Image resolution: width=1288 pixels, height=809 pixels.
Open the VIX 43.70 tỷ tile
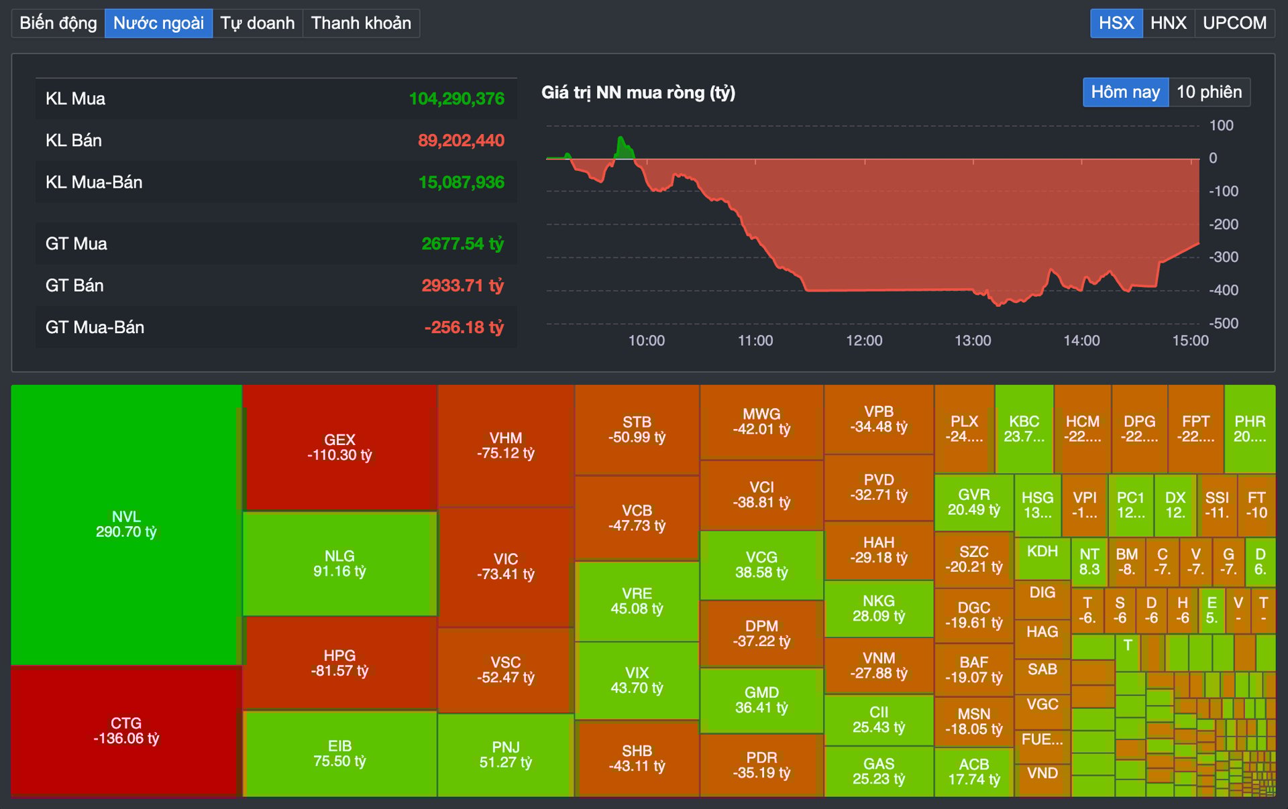pyautogui.click(x=637, y=680)
